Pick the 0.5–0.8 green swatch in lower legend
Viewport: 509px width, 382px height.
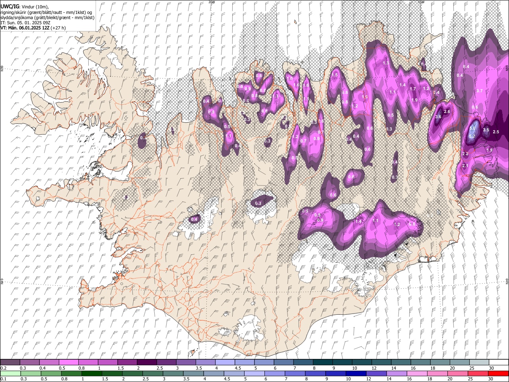(51, 374)
